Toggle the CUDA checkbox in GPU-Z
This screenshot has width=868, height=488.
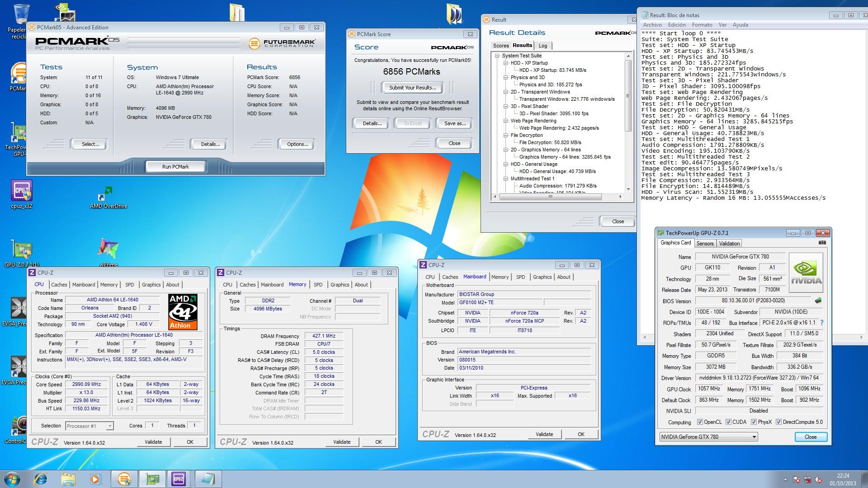coord(728,422)
